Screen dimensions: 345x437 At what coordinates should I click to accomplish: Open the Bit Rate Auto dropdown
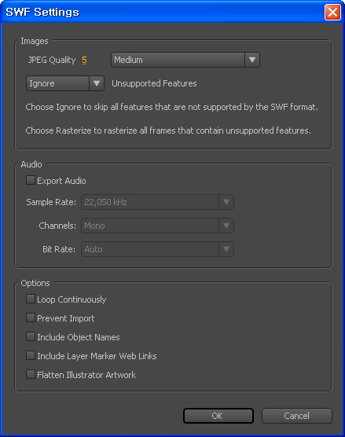[x=157, y=249]
